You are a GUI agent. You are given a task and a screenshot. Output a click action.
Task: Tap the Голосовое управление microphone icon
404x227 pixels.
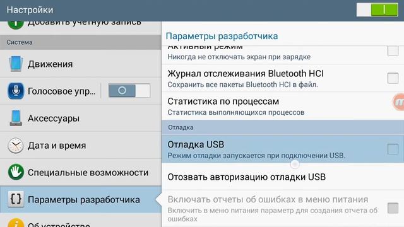(x=16, y=91)
